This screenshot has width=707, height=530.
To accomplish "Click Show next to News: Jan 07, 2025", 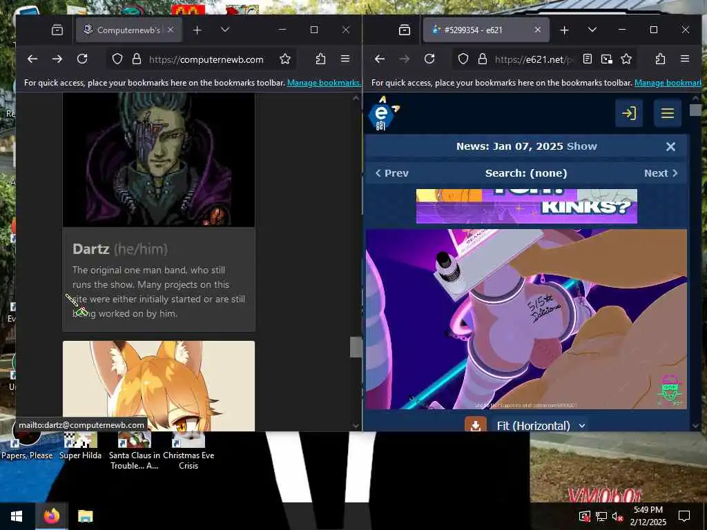I will pos(581,146).
